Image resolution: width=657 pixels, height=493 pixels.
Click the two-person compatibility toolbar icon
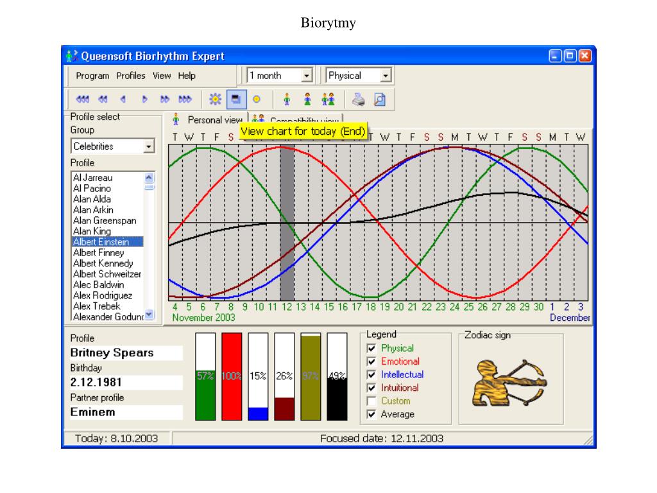[x=328, y=99]
